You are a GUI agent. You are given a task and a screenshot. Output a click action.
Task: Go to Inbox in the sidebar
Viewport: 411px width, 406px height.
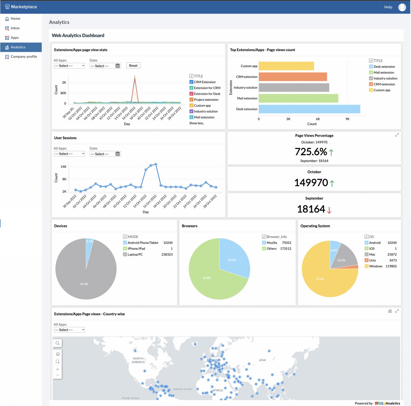click(x=15, y=28)
